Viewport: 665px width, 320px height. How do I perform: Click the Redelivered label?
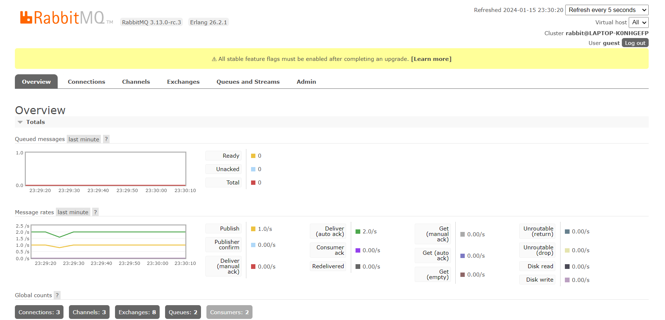[328, 266]
